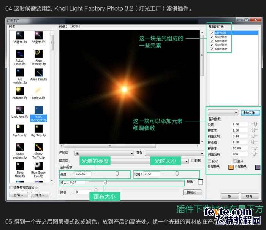Click the 随机 slider handle

(x=96, y=190)
